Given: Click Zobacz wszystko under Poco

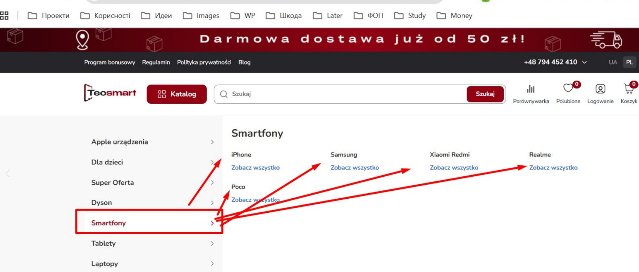Looking at the screenshot, I should pos(255,200).
